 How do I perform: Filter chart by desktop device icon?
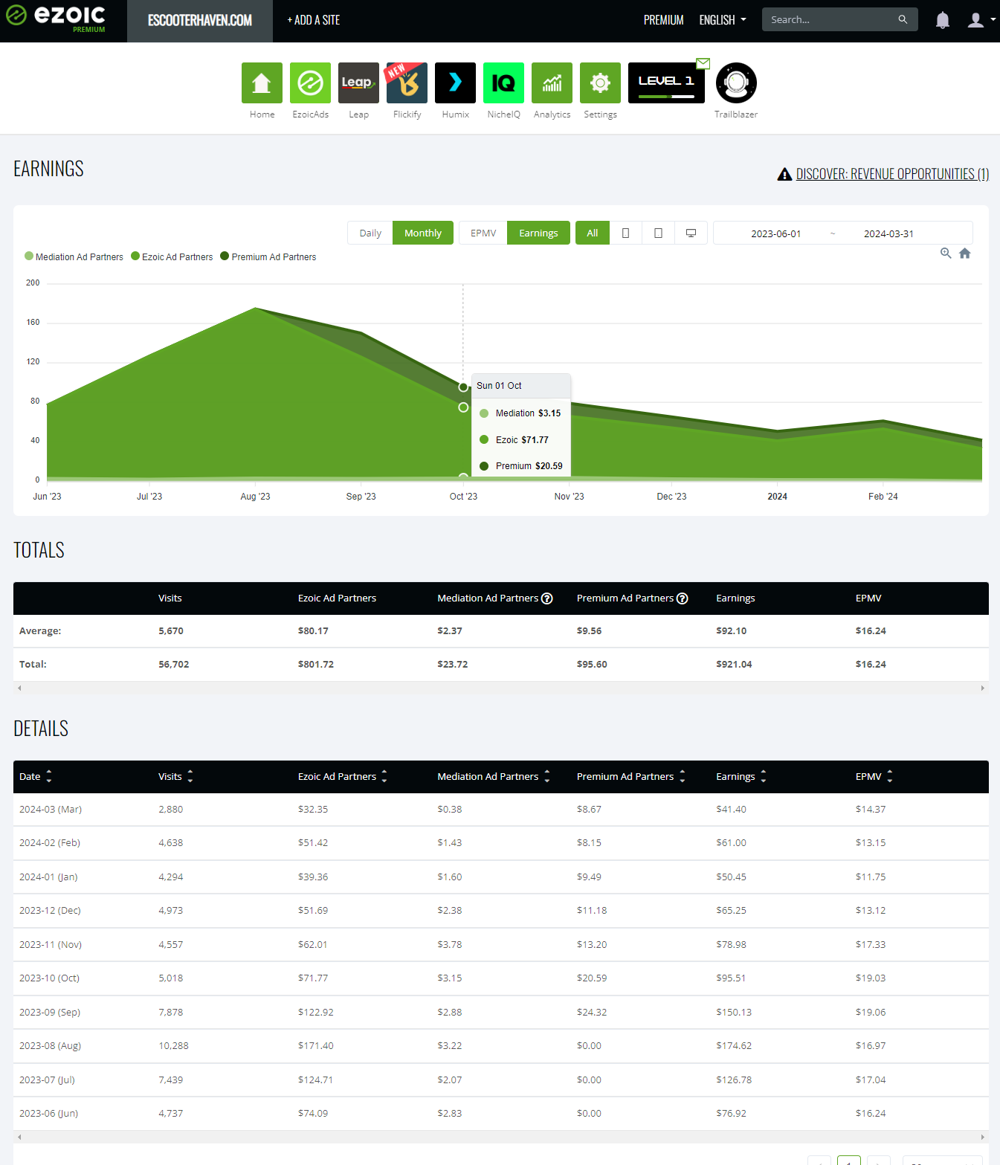691,233
